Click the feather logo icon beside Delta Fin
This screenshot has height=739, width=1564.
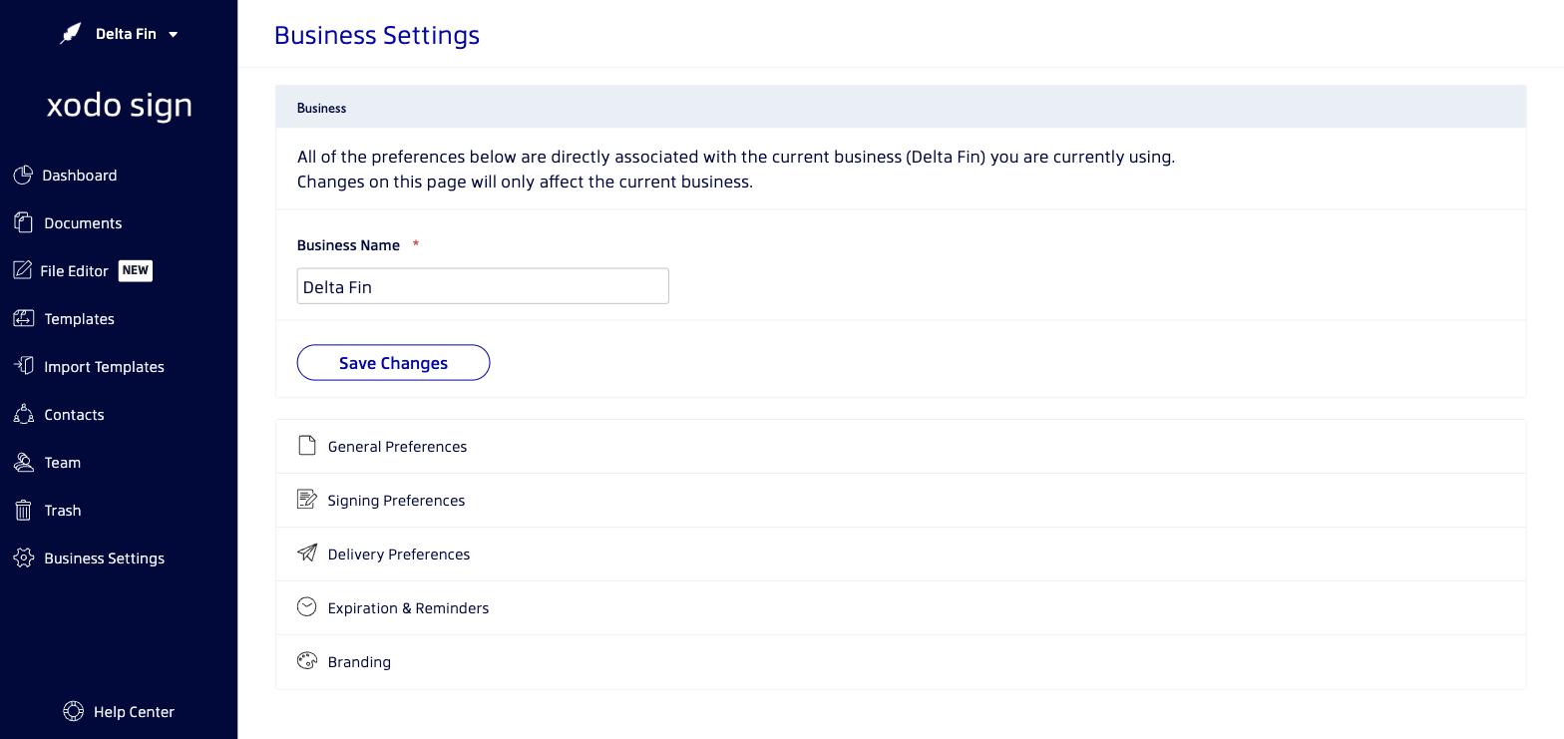pos(70,34)
